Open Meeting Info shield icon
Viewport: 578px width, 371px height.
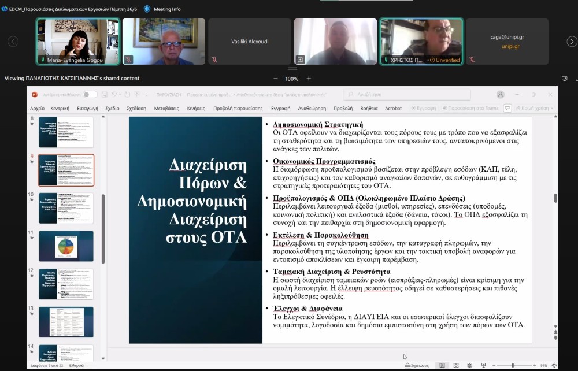[x=147, y=9]
